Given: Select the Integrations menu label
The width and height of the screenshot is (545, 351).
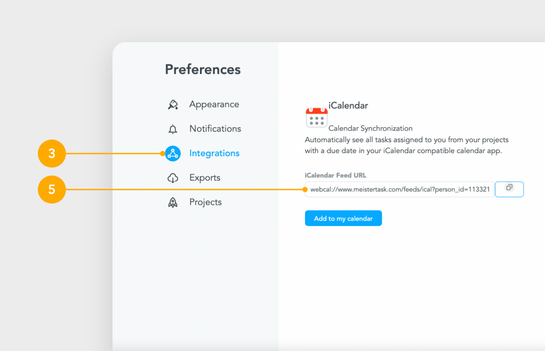Looking at the screenshot, I should [214, 153].
